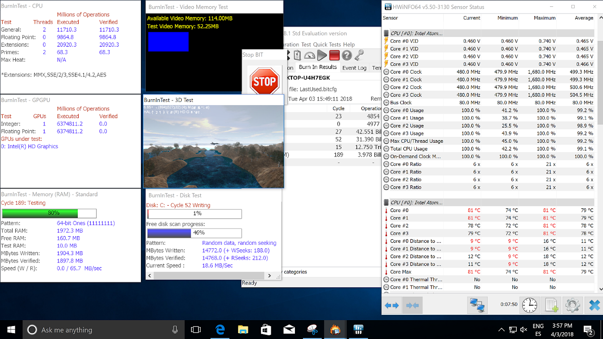Show hidden tray icons chevron

(x=501, y=330)
